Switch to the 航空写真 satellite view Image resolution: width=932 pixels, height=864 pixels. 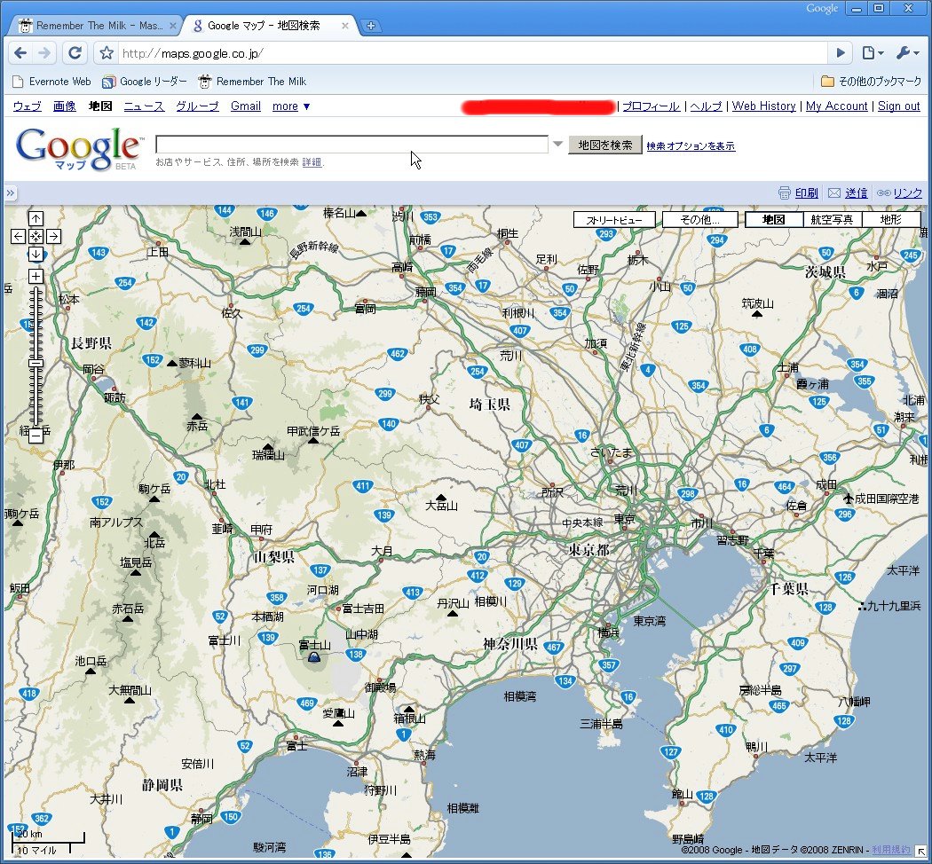click(x=832, y=220)
